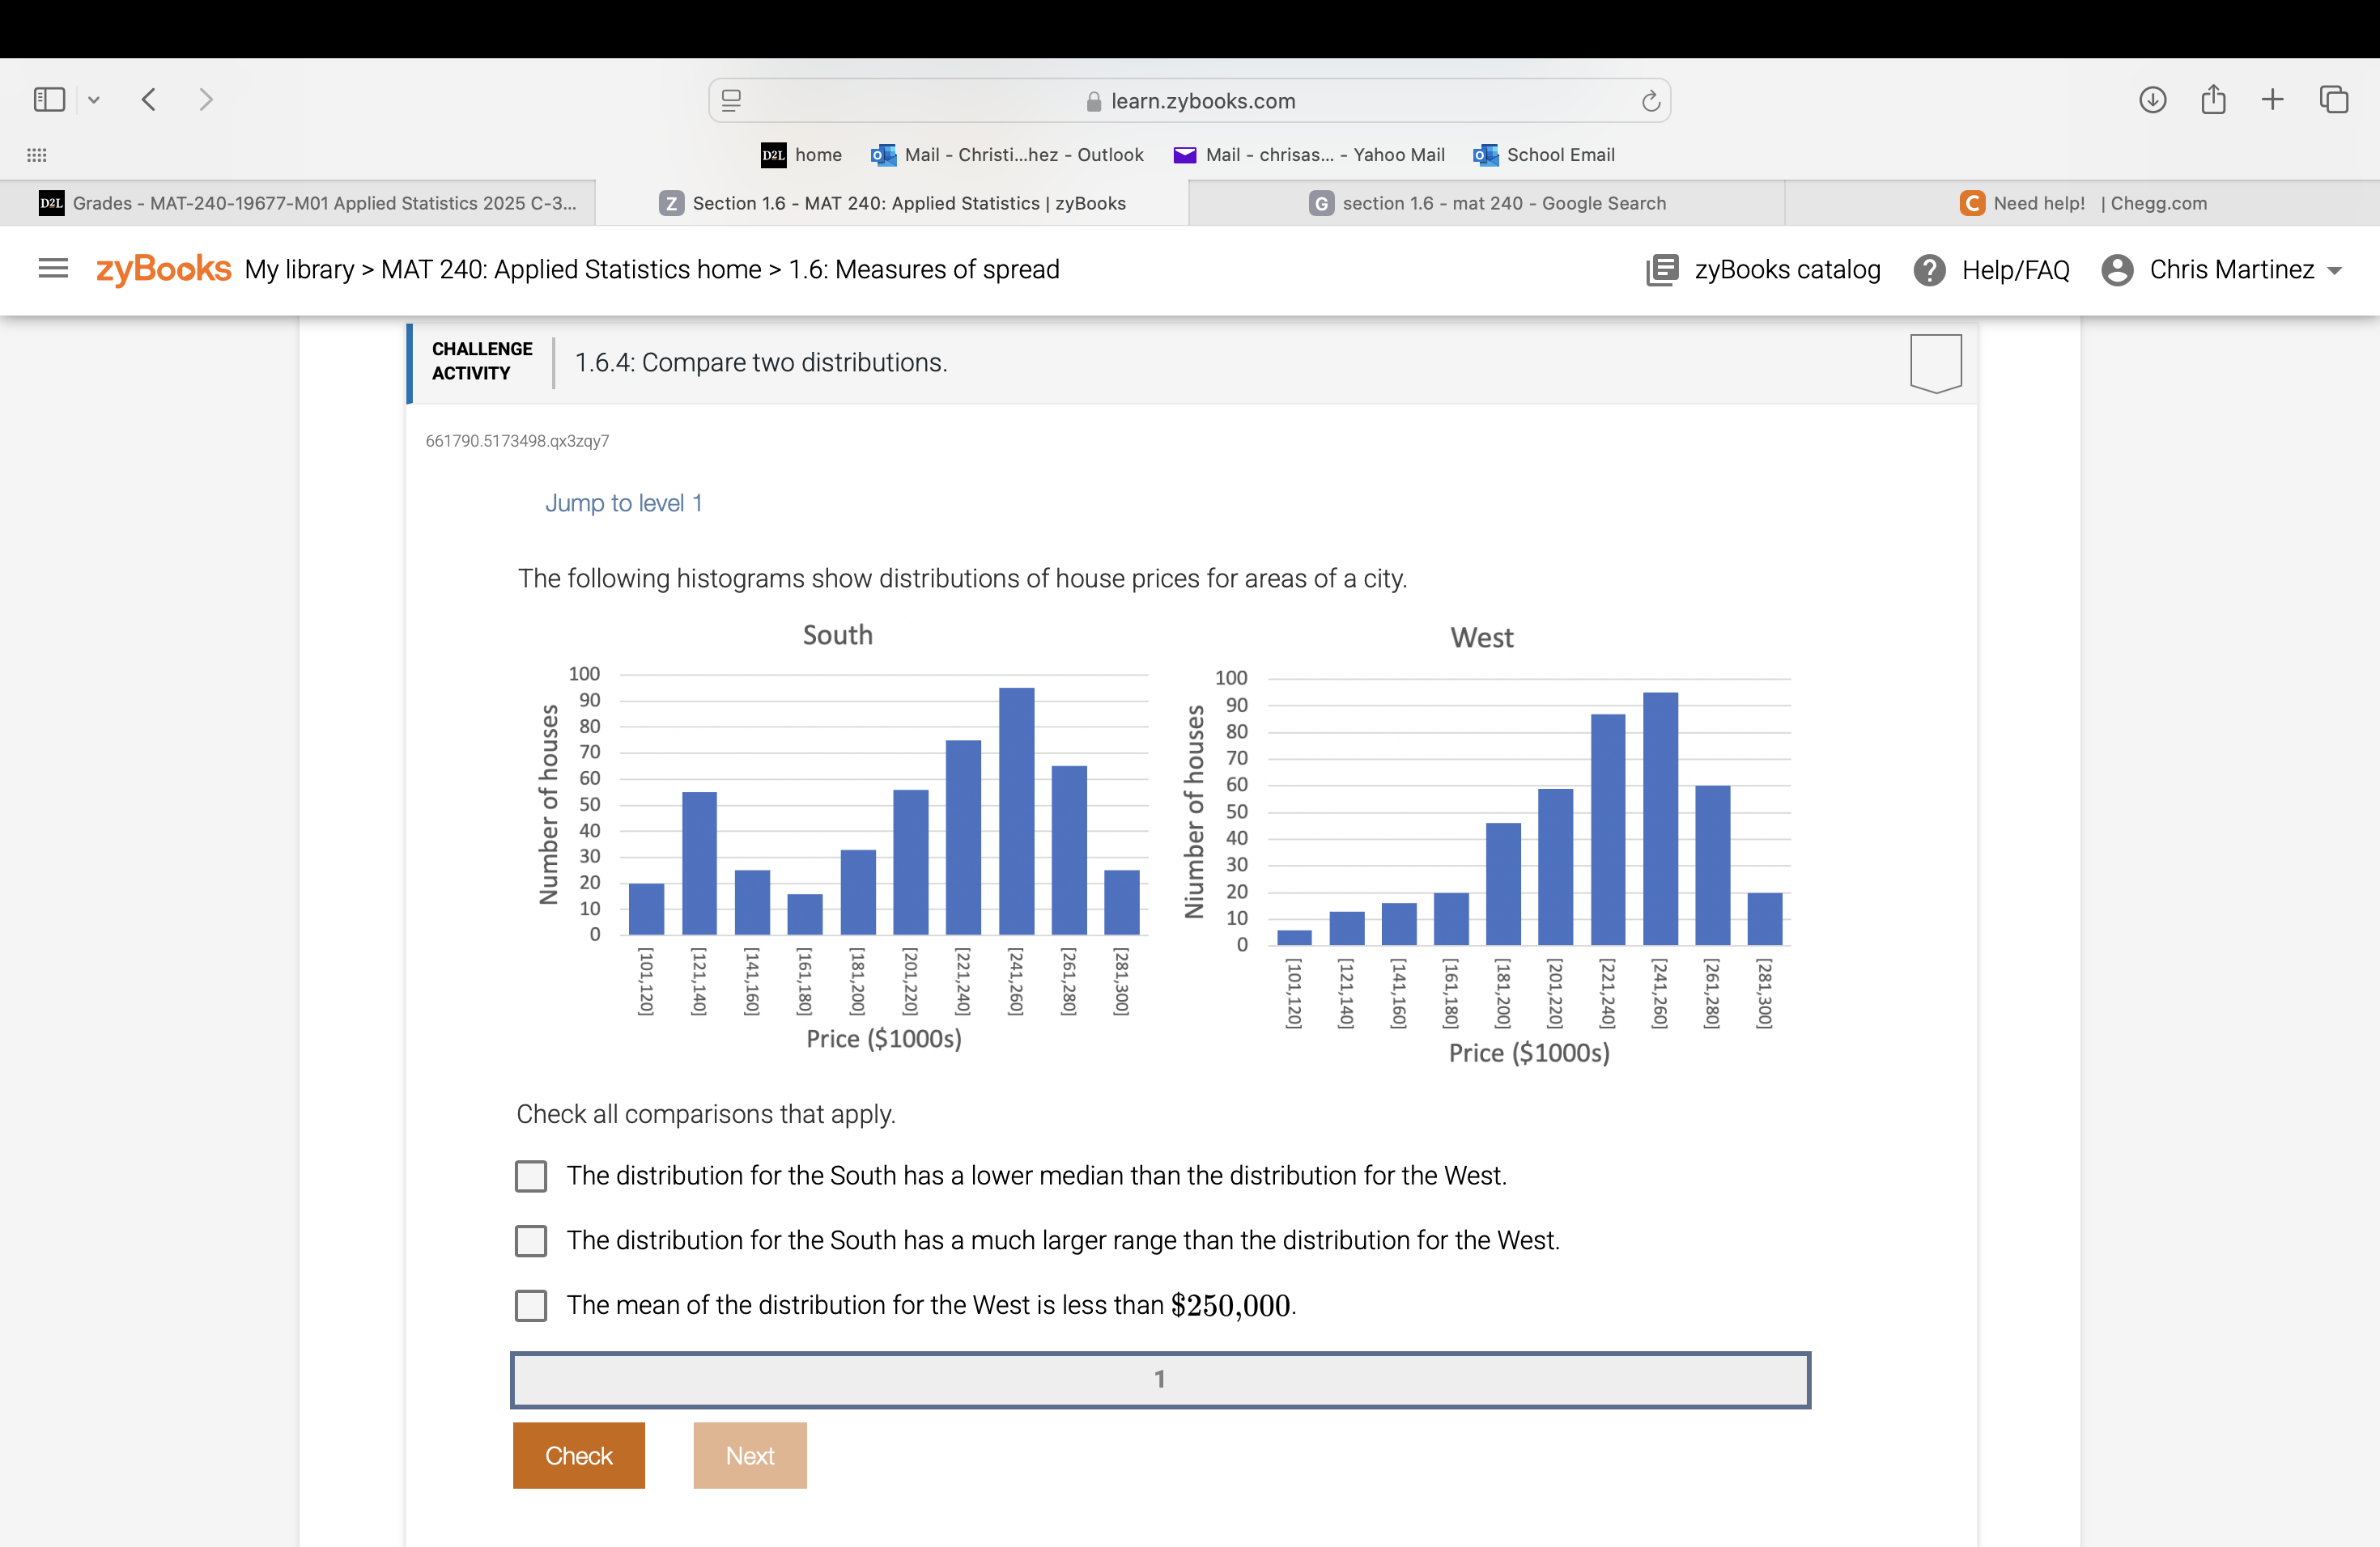Click the Jump to level 1 link

coord(623,502)
